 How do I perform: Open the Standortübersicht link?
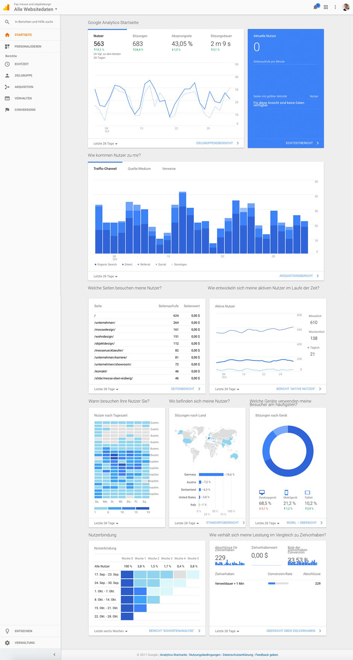225,523
